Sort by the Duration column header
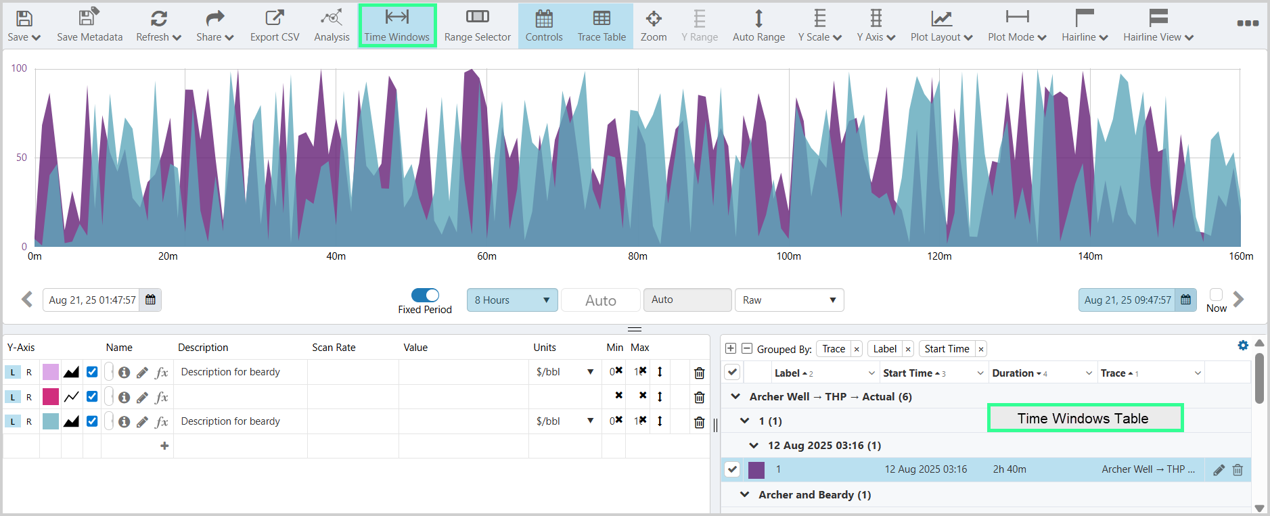This screenshot has width=1270, height=516. coord(1013,373)
